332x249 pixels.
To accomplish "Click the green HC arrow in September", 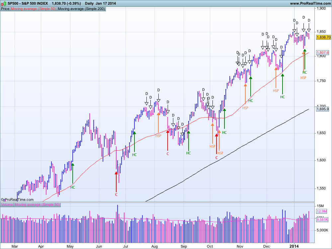I will point(189,141).
